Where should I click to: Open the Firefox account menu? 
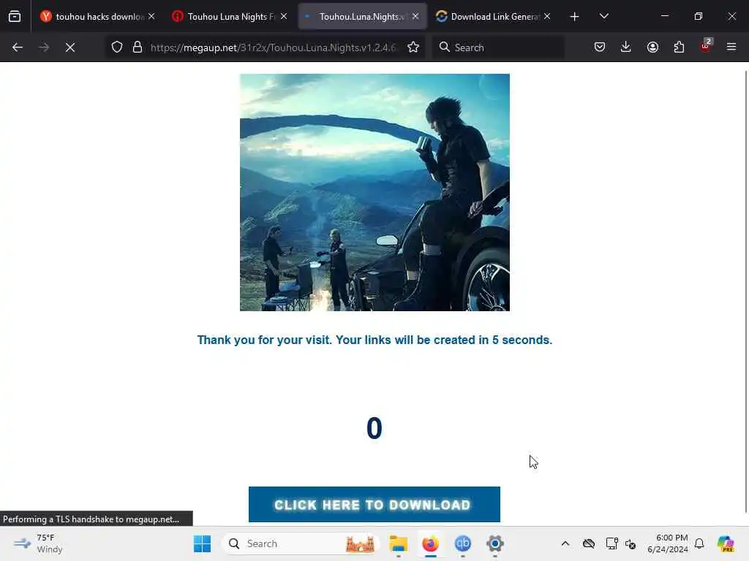652,47
